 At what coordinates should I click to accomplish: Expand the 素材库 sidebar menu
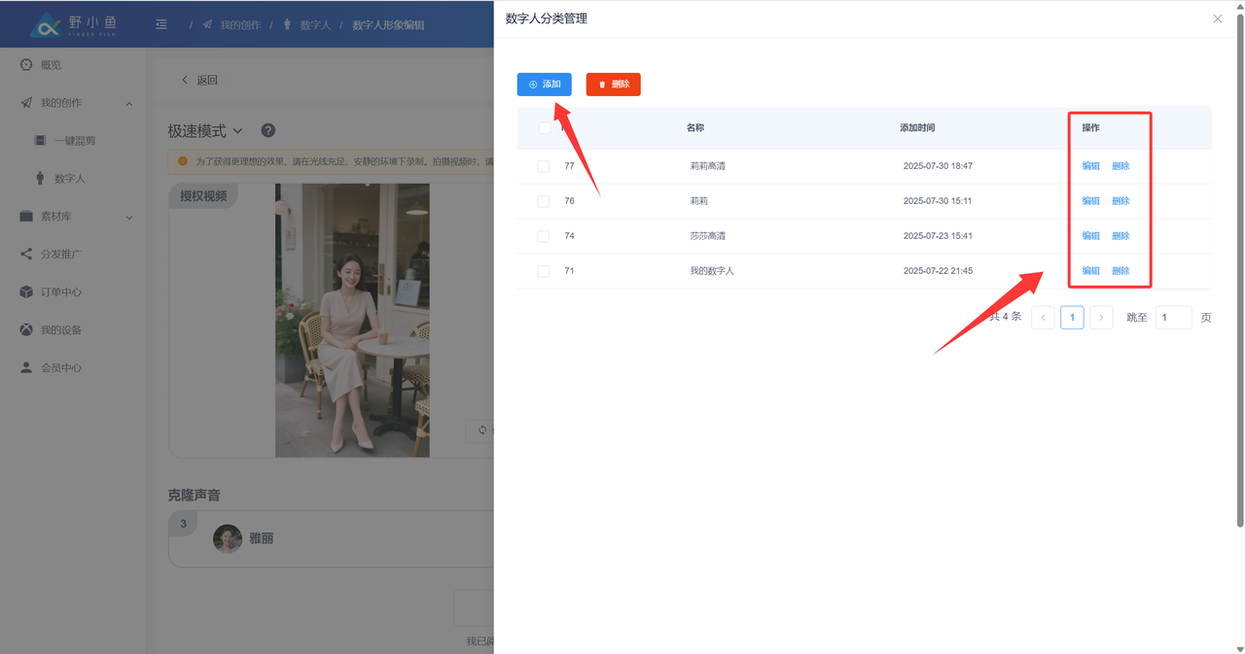tap(128, 218)
